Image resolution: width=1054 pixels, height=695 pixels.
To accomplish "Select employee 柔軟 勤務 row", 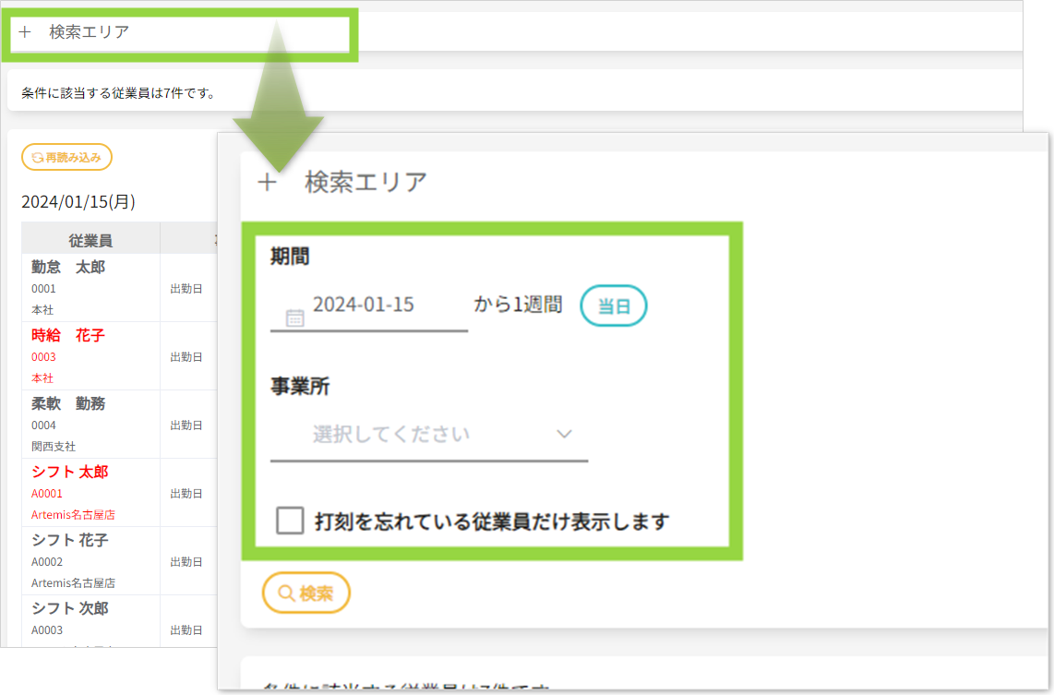I will point(68,403).
